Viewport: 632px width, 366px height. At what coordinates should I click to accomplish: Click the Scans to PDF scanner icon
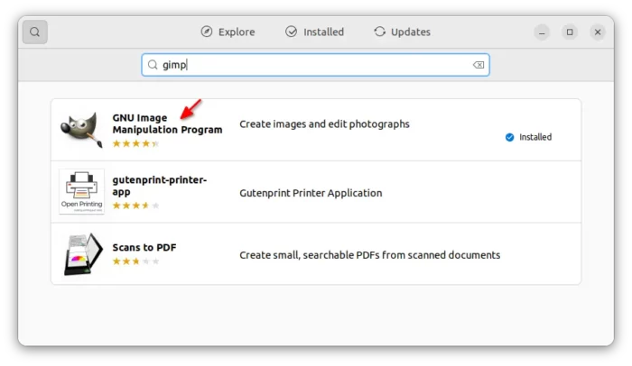[x=83, y=254]
